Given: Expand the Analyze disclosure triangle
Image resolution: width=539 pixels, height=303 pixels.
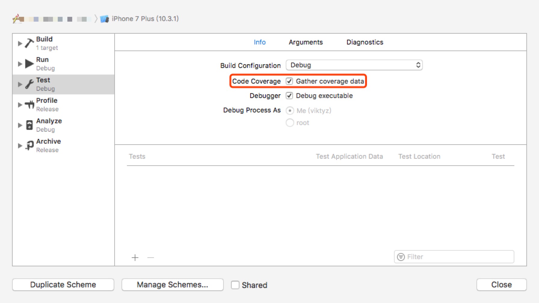Looking at the screenshot, I should tap(20, 125).
